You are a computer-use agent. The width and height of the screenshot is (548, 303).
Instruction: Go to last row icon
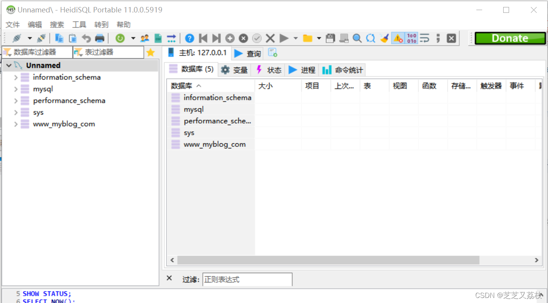click(x=216, y=38)
